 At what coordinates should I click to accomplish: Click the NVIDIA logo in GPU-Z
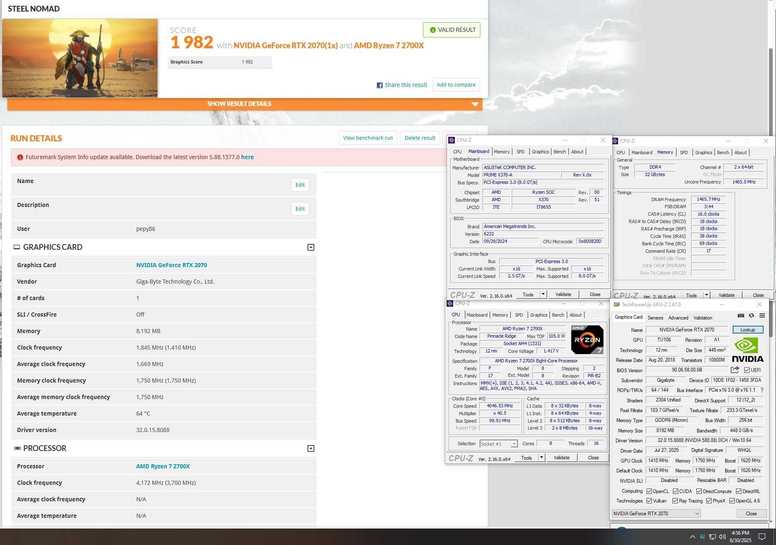click(748, 350)
